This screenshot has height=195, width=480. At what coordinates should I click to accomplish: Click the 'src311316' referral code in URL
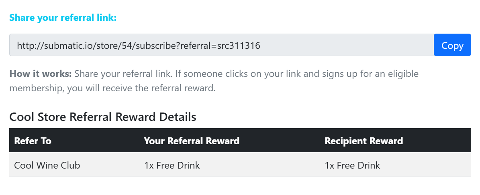(239, 46)
